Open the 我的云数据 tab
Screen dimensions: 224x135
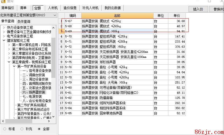click(112, 8)
